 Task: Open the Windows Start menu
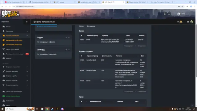(2, 109)
